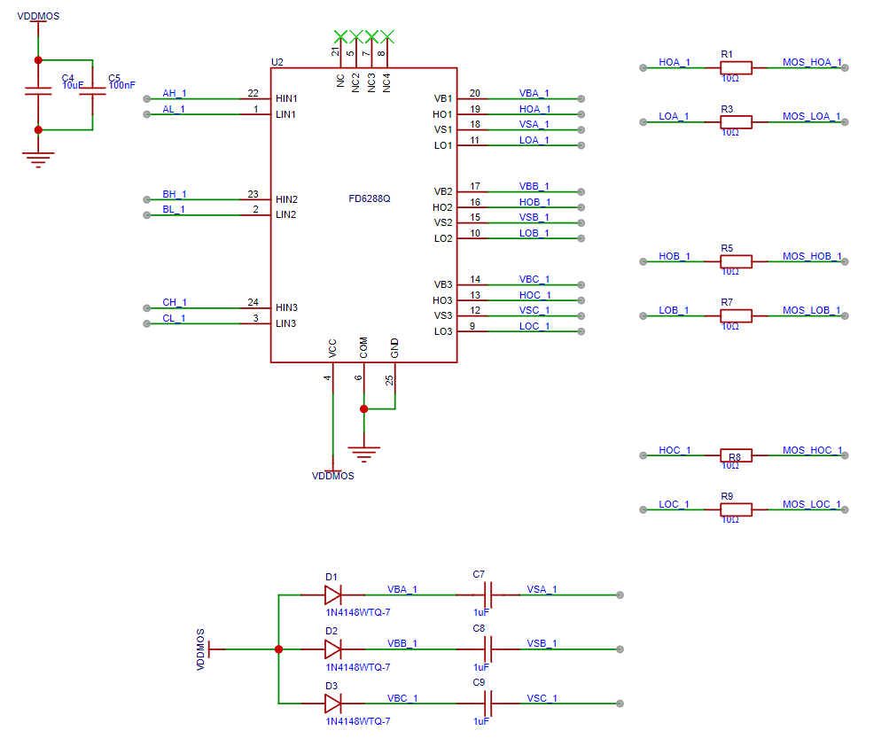Image resolution: width=889 pixels, height=746 pixels.
Task: Click wire endpoint right of VSC_1 at C9
Action: 620,703
